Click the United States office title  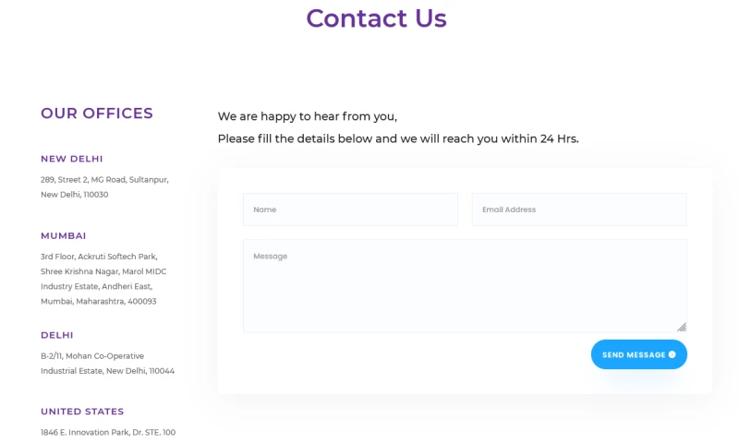point(82,412)
